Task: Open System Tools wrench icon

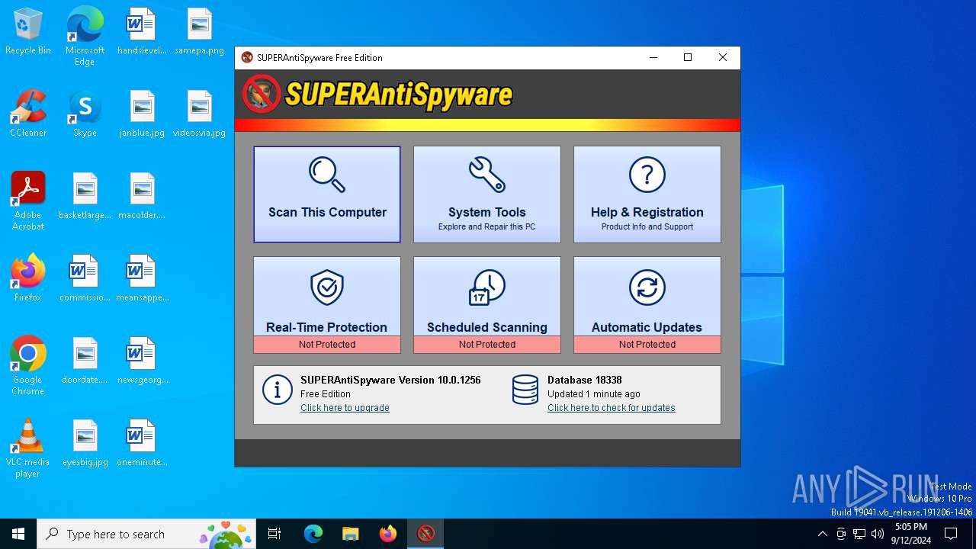Action: coord(487,175)
